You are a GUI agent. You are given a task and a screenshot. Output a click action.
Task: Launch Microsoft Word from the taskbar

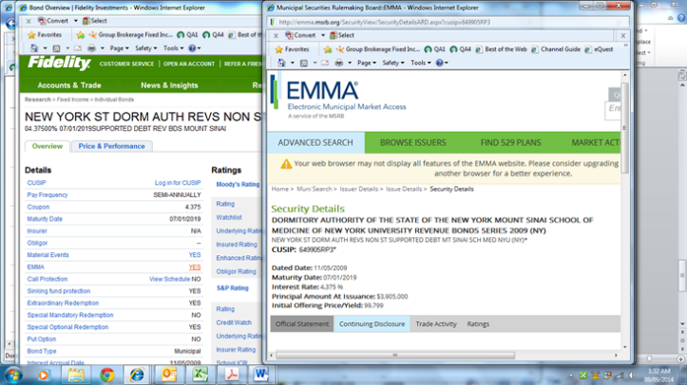click(260, 374)
